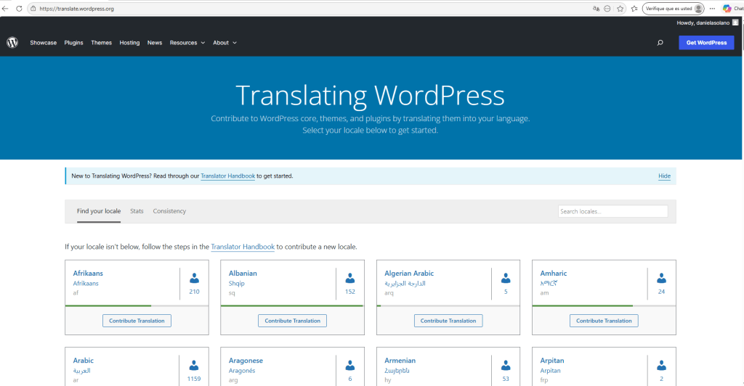Reload the page with the refresh icon
The height and width of the screenshot is (386, 744).
(19, 9)
